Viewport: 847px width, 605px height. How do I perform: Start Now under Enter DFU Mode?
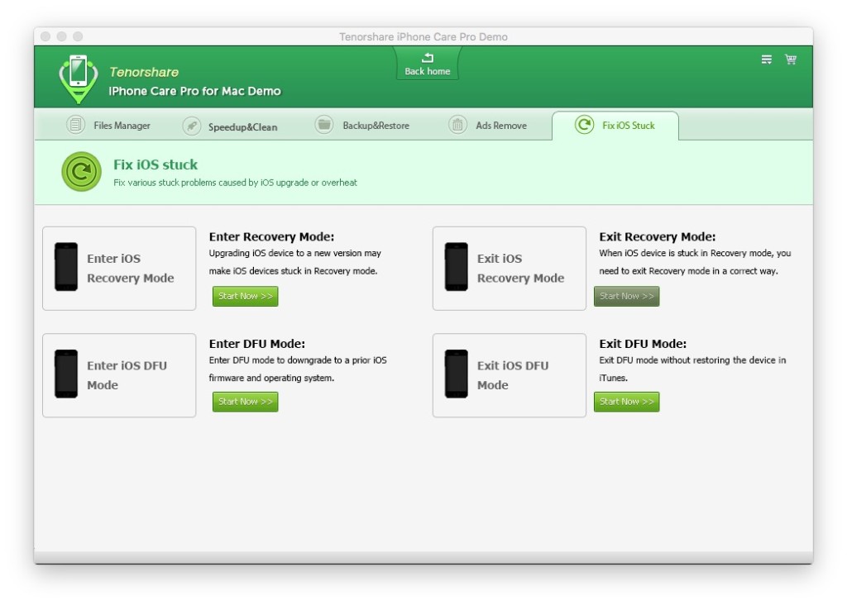(x=245, y=402)
